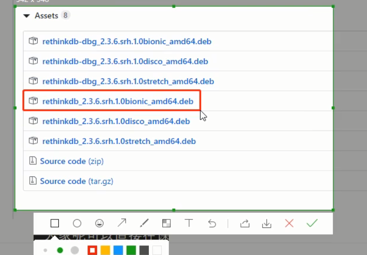
Task: Click the Assets heading text
Action: coord(46,16)
